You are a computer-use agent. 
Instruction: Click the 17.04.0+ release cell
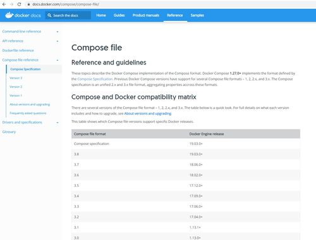click(196, 217)
